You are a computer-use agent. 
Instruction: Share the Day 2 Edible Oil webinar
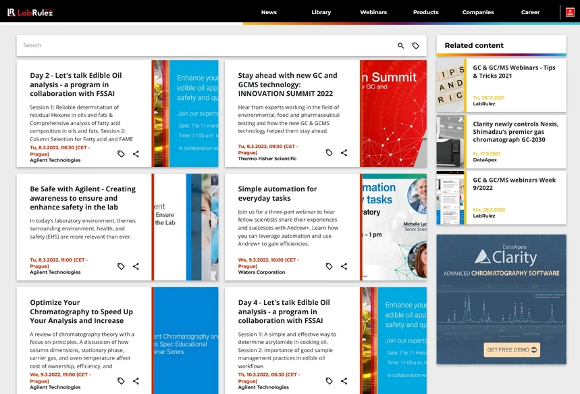(x=136, y=153)
